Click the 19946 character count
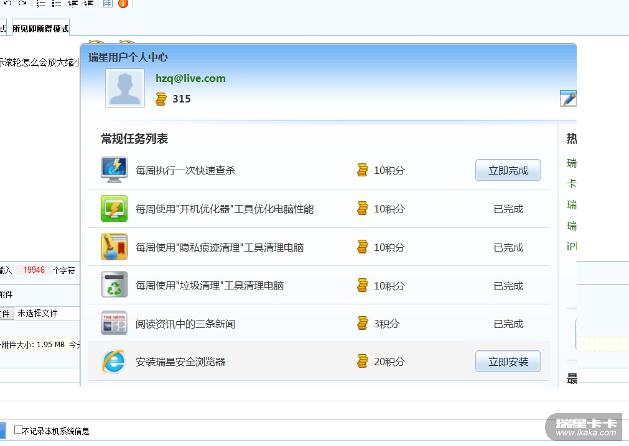This screenshot has width=629, height=446. (x=34, y=270)
